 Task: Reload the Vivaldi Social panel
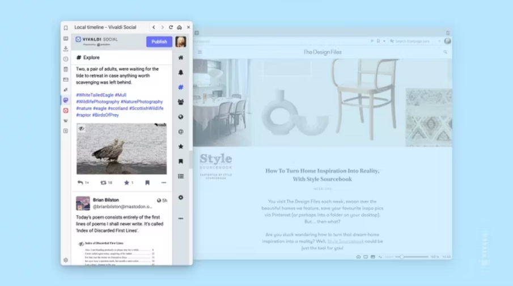[171, 27]
